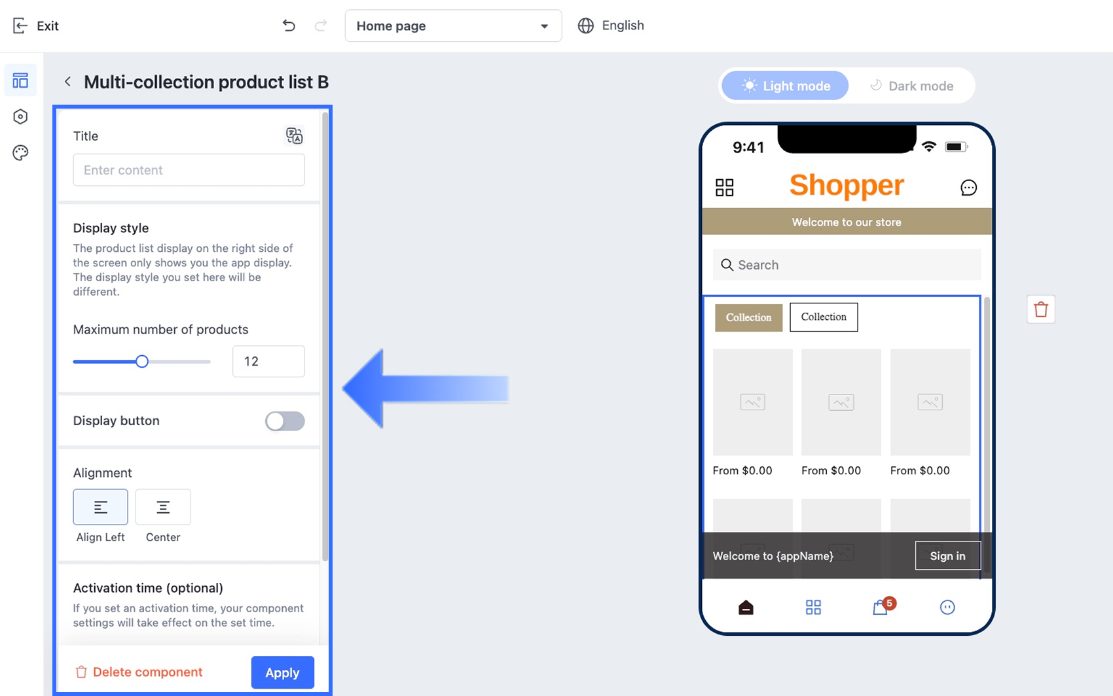Click Delete component link
This screenshot has width=1113, height=696.
point(139,672)
